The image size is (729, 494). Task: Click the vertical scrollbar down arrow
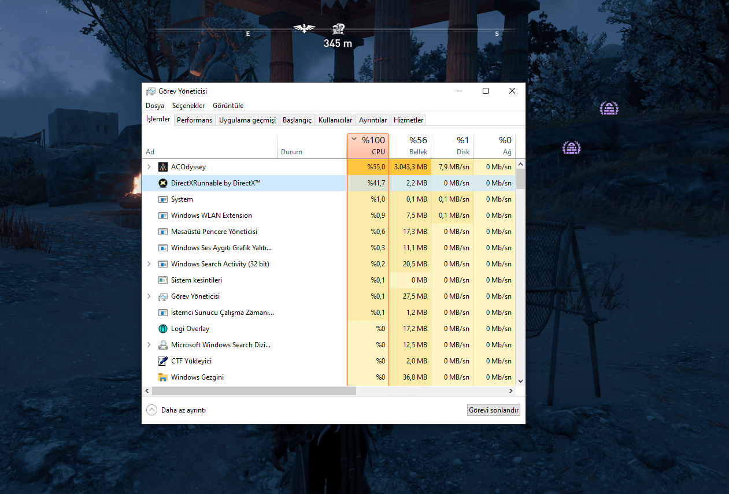(x=520, y=381)
